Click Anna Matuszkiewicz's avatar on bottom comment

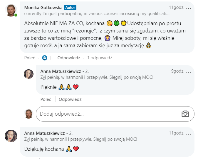point(11,136)
